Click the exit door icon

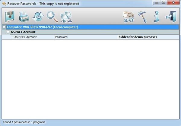click(171, 17)
